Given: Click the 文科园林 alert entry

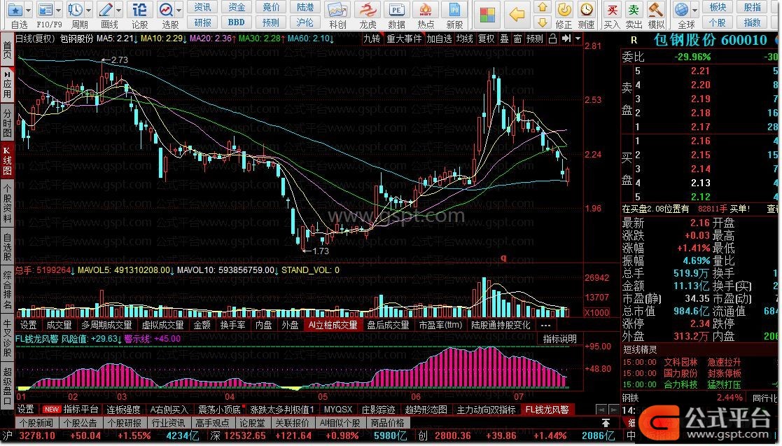Looking at the screenshot, I should point(680,362).
